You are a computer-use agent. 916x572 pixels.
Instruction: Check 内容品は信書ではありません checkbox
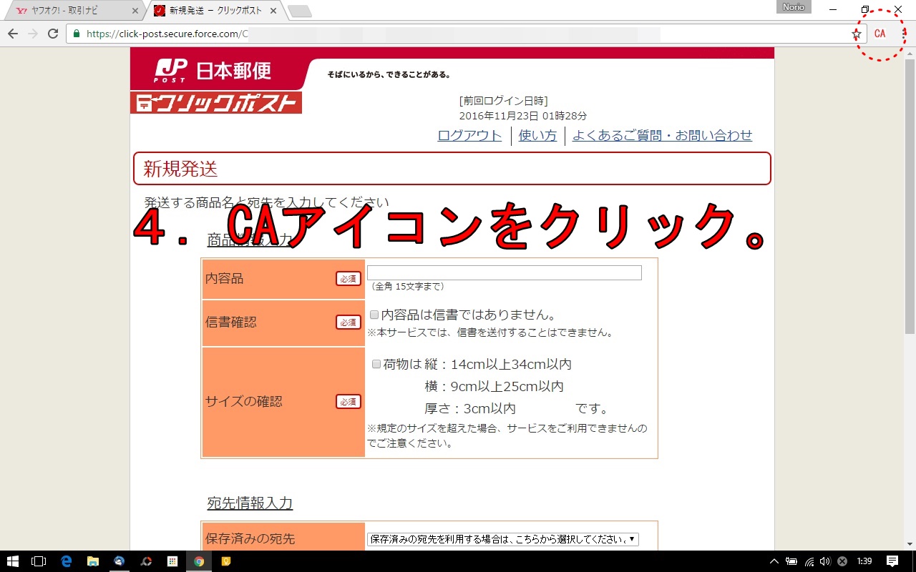(x=374, y=315)
